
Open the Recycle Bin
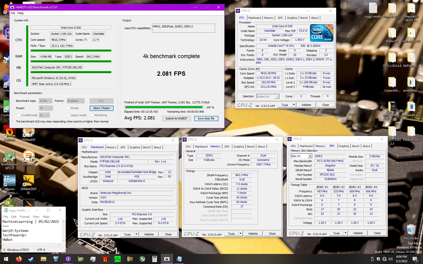point(411,232)
